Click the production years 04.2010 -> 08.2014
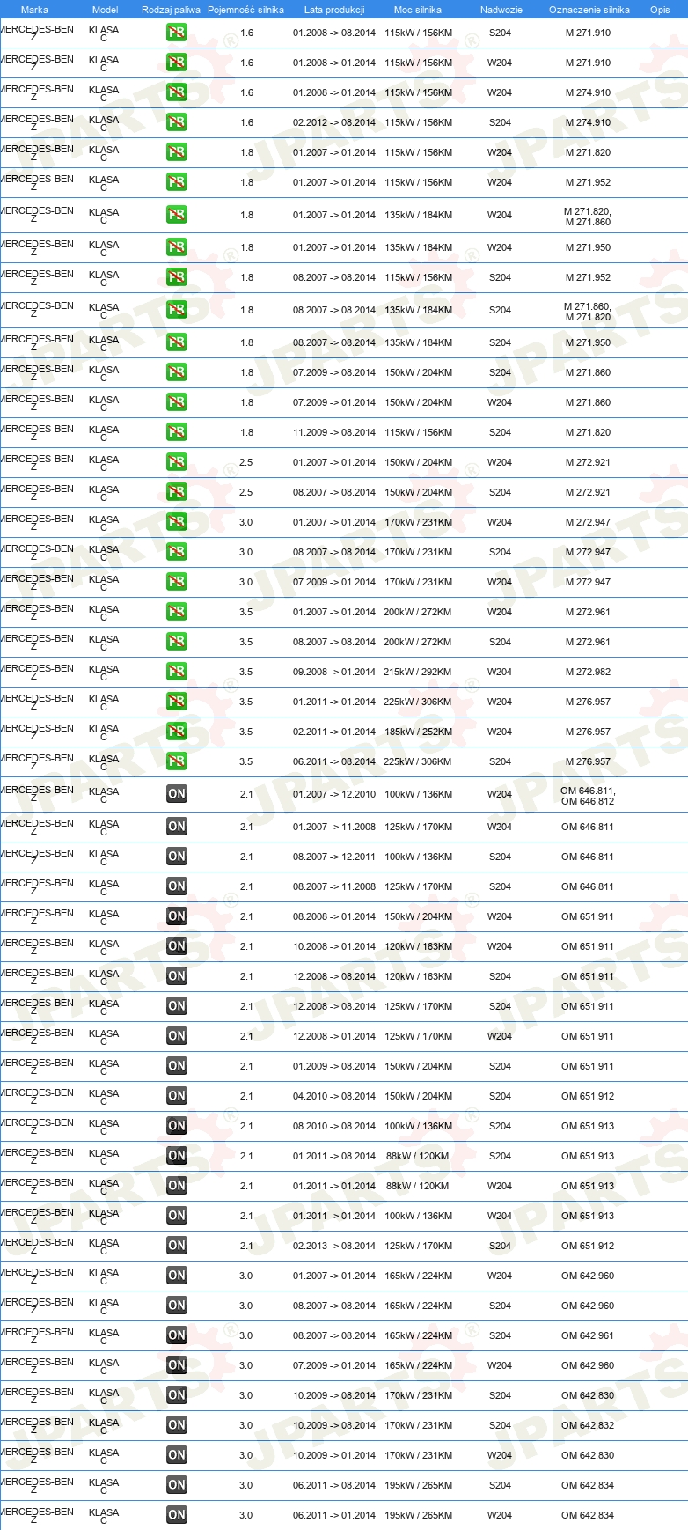The image size is (688, 1530). [334, 1096]
